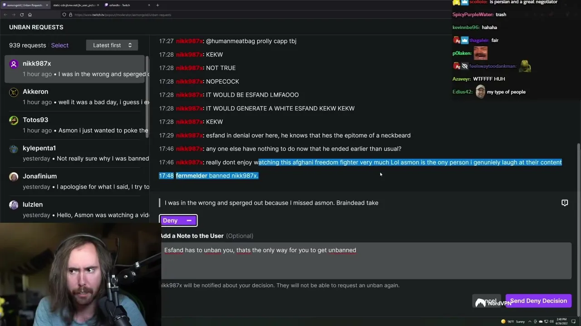This screenshot has width=581, height=326.
Task: Open a new browser tab
Action: [158, 5]
